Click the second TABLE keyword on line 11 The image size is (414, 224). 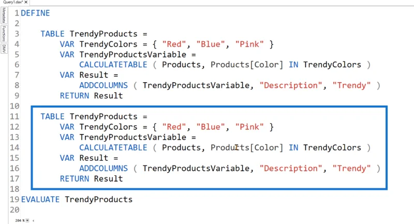coord(53,116)
